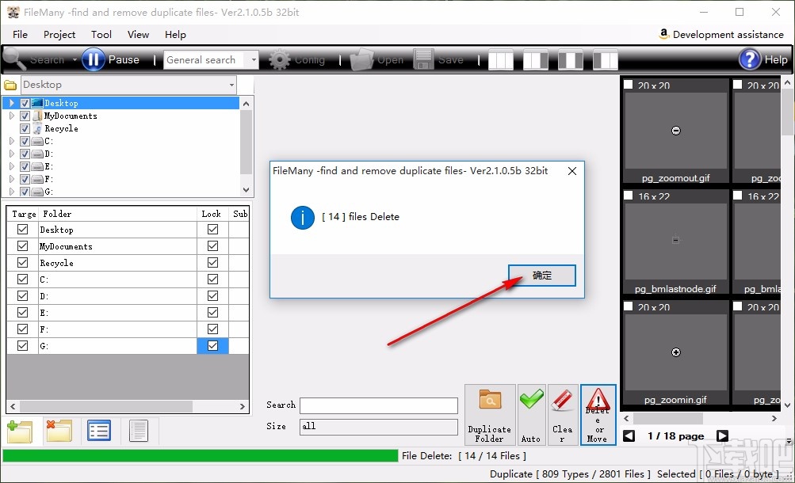Expand the E: drive tree node
Image resolution: width=795 pixels, height=483 pixels.
[x=12, y=166]
